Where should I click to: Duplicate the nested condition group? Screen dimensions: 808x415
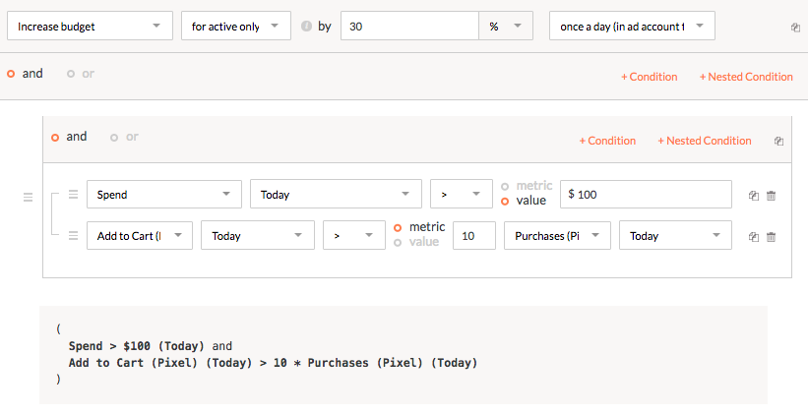(x=778, y=141)
